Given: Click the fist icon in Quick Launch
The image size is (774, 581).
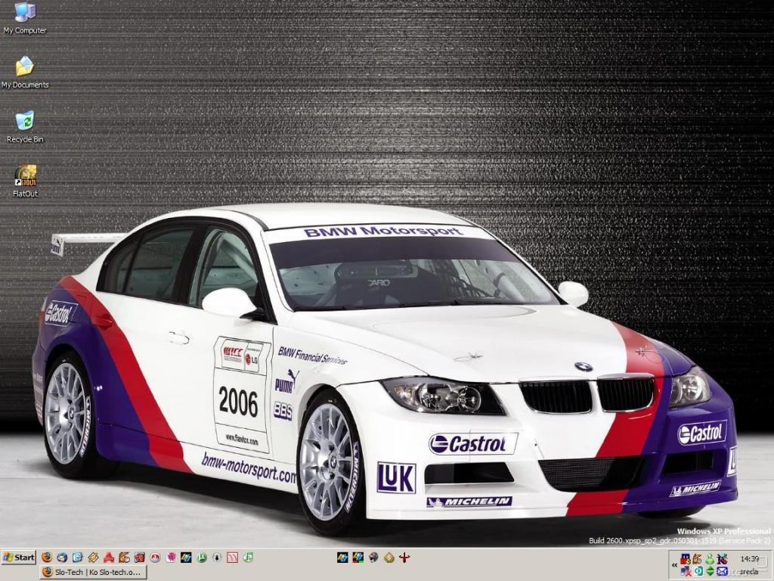Looking at the screenshot, I should [x=124, y=558].
